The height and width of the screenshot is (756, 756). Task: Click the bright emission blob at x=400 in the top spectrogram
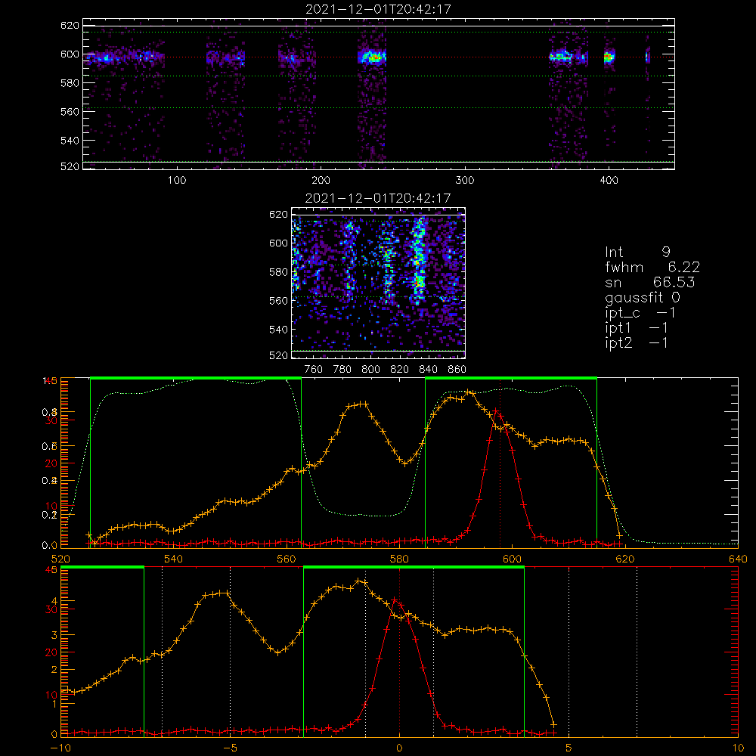point(609,58)
